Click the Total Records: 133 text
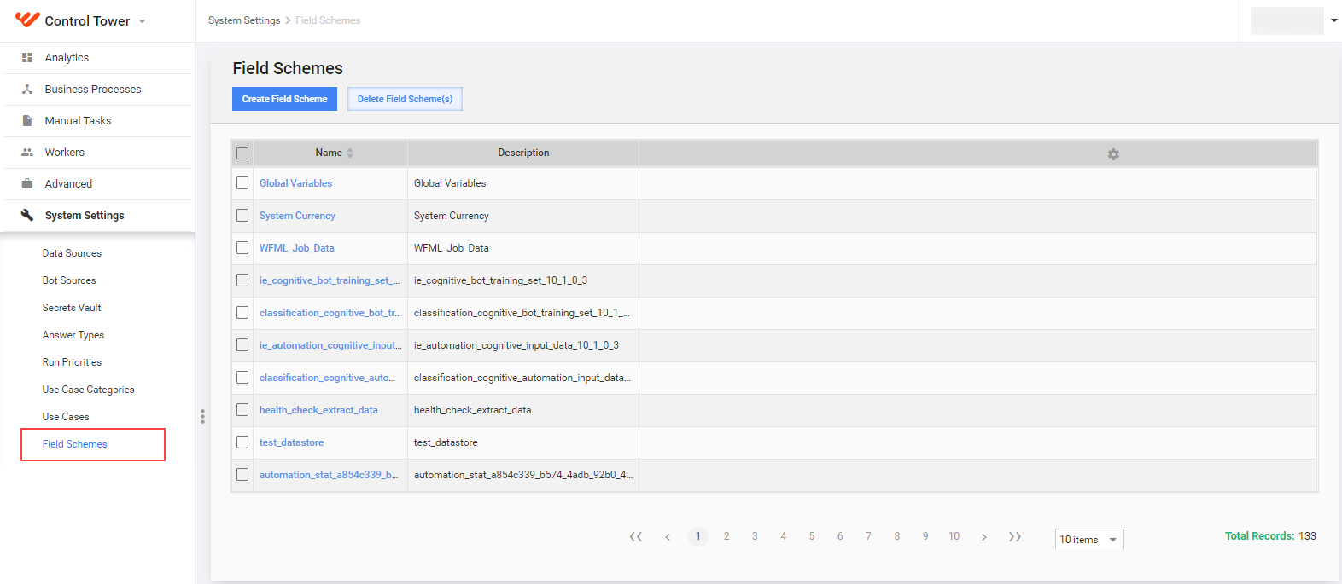Viewport: 1342px width, 584px height. pos(1270,536)
